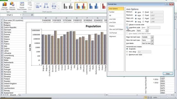Open the 3-D Format category
The height and width of the screenshot is (99, 177).
113,33
